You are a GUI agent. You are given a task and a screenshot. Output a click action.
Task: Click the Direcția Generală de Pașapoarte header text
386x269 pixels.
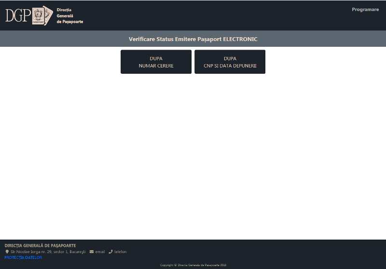click(70, 16)
